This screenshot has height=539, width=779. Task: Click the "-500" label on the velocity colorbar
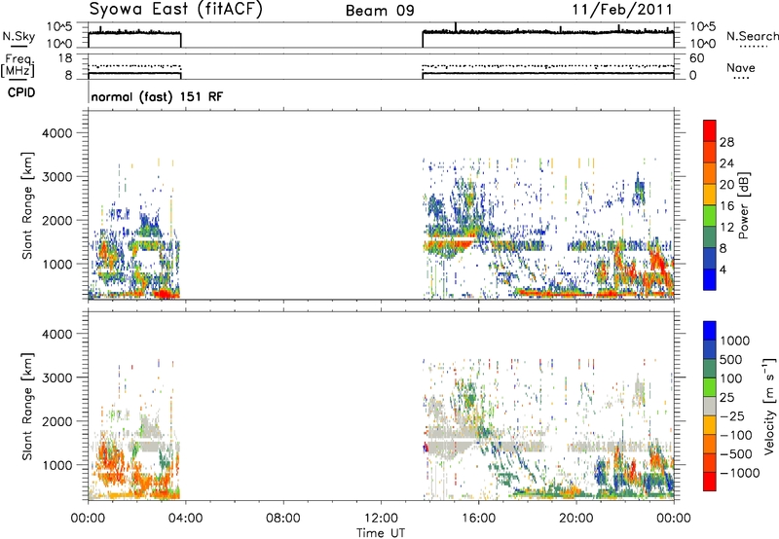[736, 454]
